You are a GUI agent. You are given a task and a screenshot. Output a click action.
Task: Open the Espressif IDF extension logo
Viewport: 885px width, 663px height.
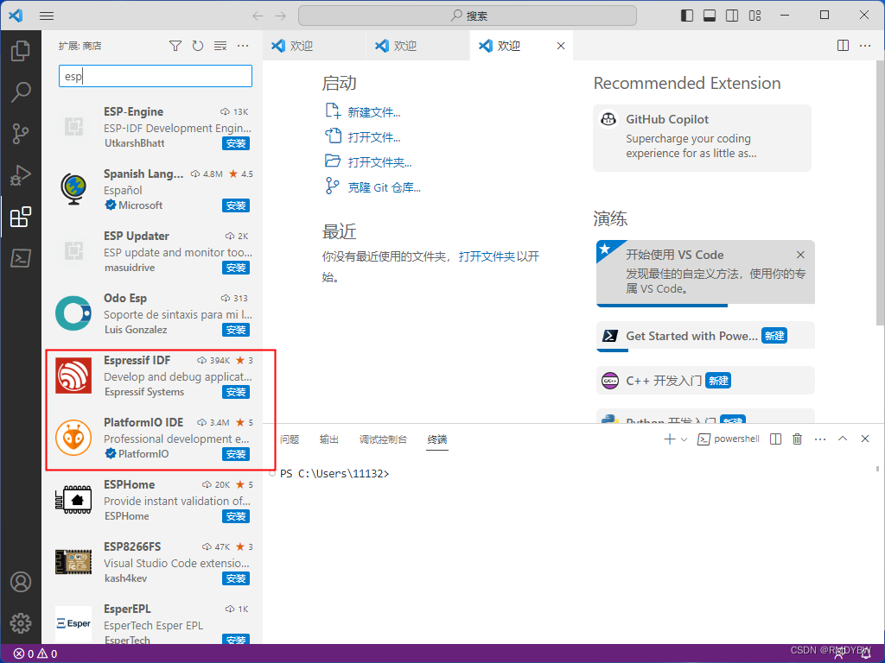pyautogui.click(x=73, y=376)
